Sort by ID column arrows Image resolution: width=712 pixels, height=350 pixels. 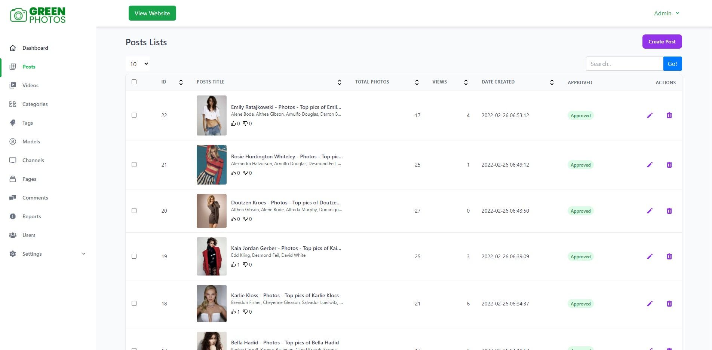point(181,82)
